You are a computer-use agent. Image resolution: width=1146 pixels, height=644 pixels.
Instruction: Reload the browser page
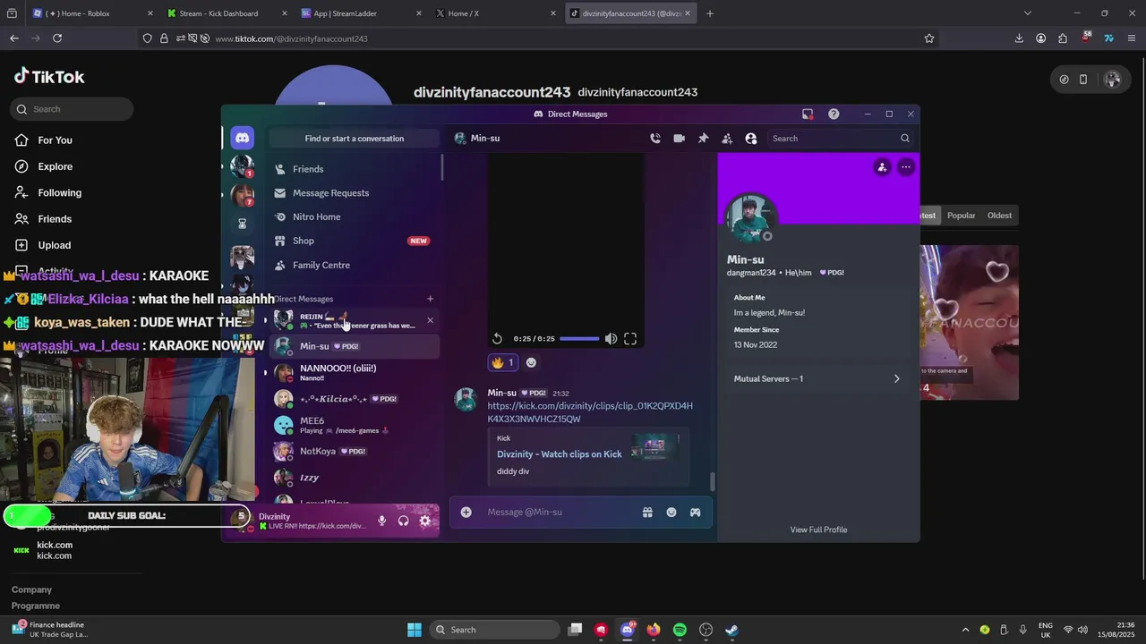click(57, 38)
